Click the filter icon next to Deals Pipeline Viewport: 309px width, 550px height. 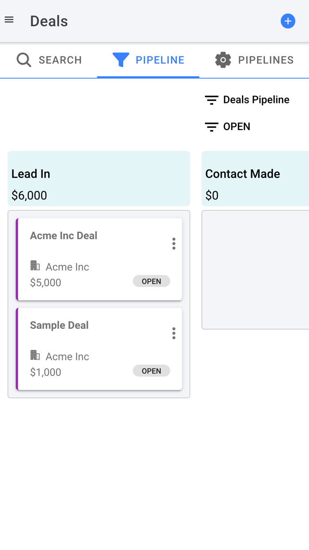click(211, 99)
